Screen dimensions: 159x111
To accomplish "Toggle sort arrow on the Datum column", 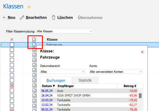I will [54, 86].
